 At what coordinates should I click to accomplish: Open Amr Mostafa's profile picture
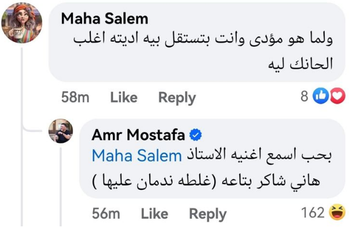61,131
